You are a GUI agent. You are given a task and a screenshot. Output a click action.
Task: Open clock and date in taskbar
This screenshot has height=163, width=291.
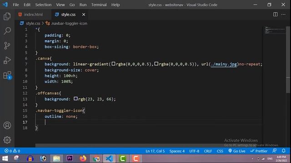tap(281, 159)
